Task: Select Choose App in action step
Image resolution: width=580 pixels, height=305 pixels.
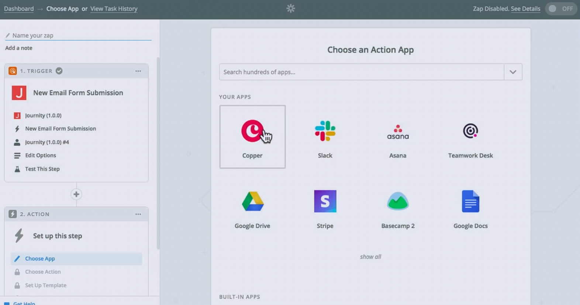Action: tap(76, 258)
